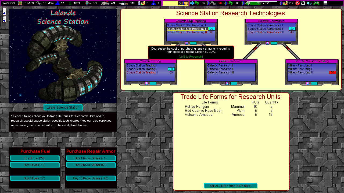Click the dollar sign credits icon

70,3
